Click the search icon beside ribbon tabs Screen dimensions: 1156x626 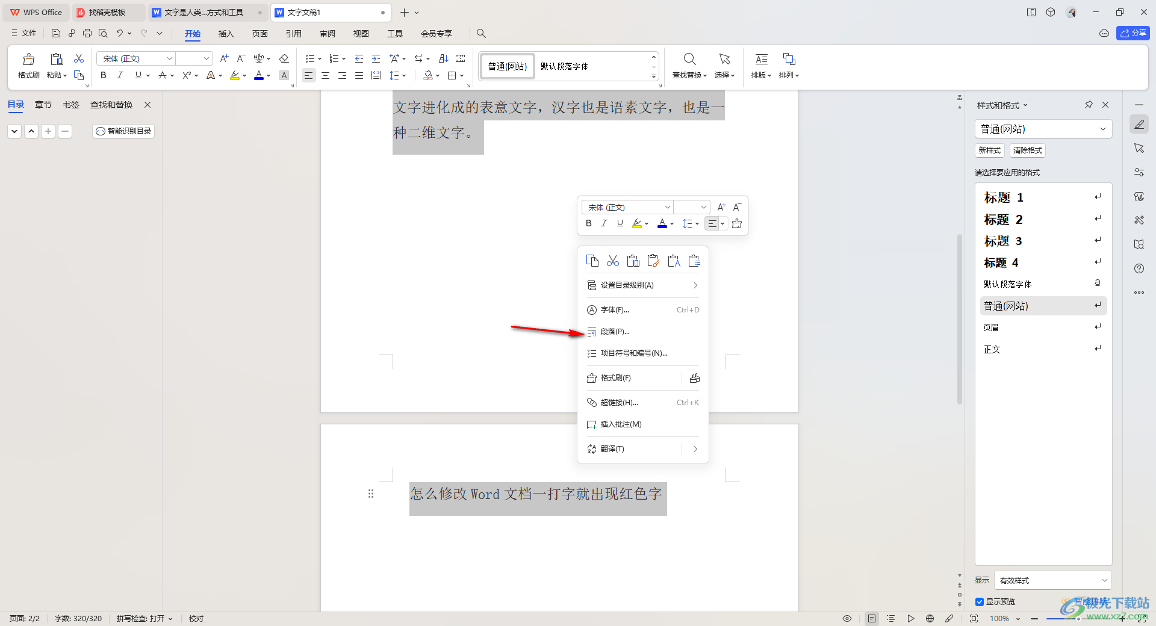coord(481,34)
